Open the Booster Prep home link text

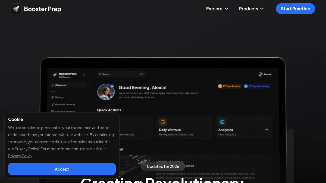click(43, 9)
